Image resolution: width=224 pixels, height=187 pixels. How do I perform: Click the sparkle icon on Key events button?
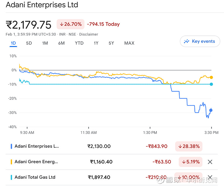[x=186, y=41]
